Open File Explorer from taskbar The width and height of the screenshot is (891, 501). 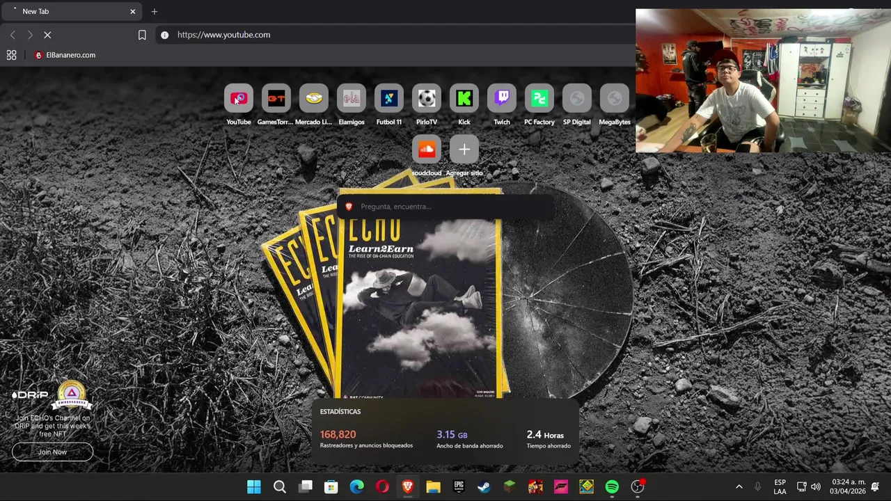click(x=433, y=486)
